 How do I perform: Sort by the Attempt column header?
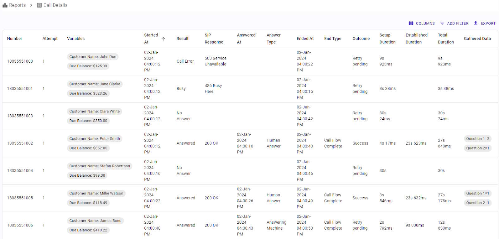tap(50, 39)
